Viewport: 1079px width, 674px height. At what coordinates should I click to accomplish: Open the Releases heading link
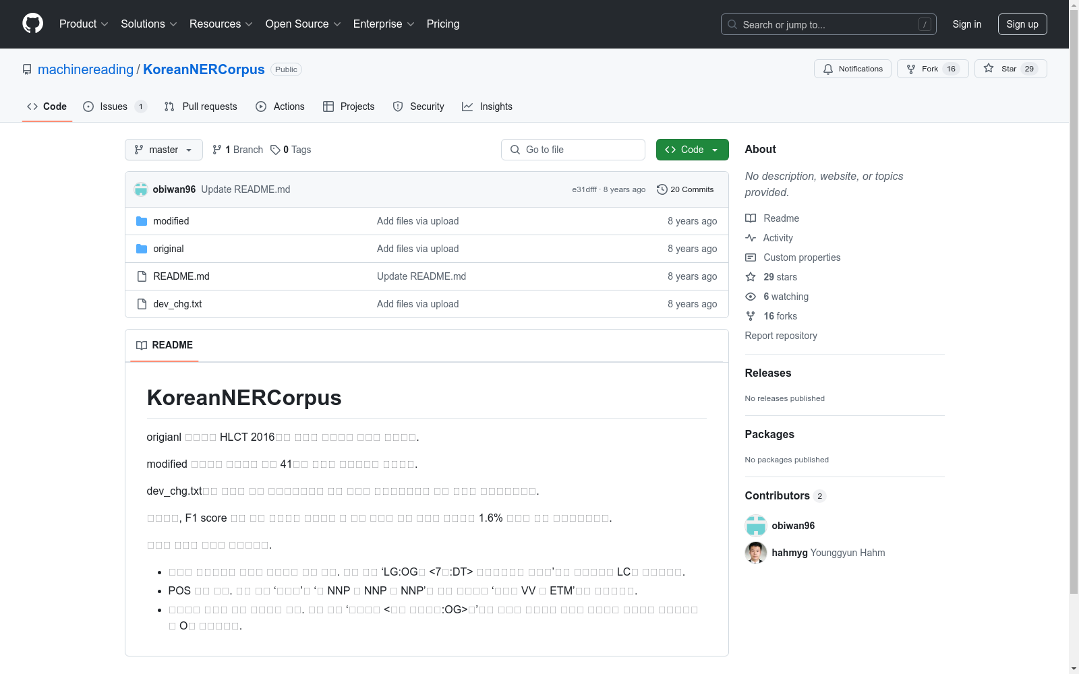tap(768, 373)
